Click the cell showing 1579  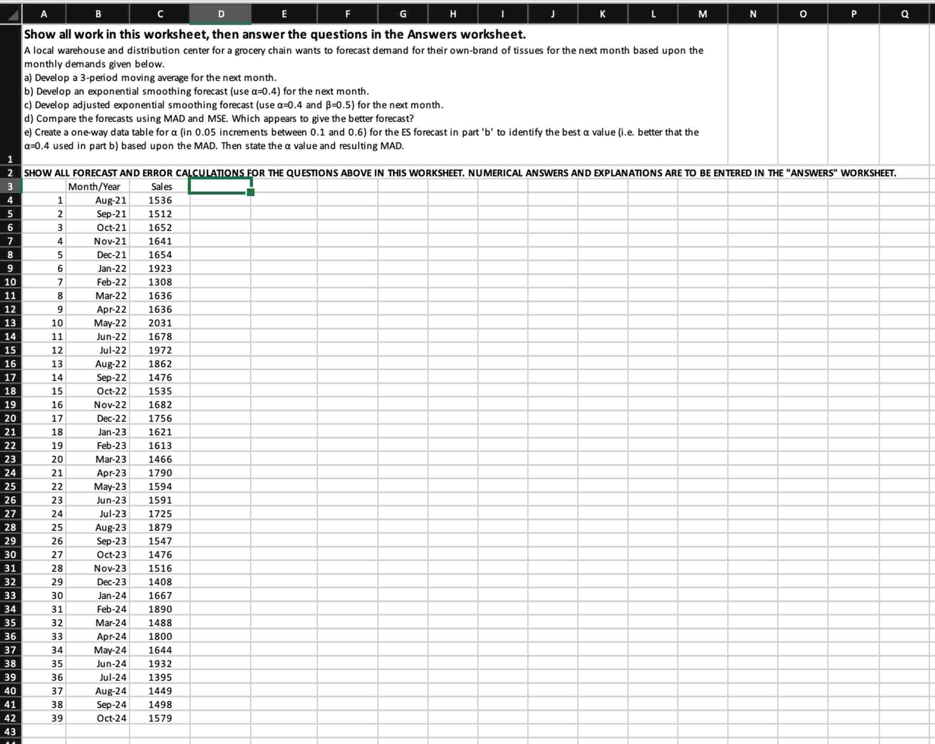(x=160, y=718)
